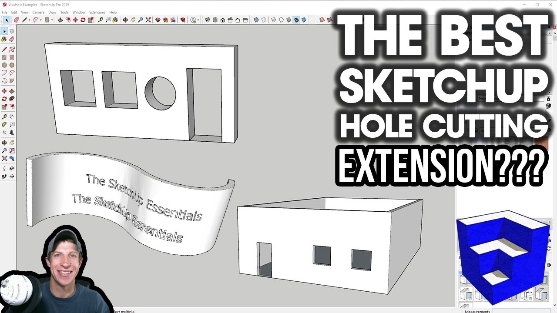Activate the Section Plane tool

point(12,176)
